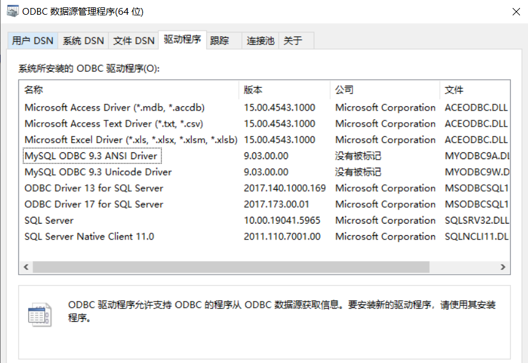
Task: Click the 公司 column header
Action: tap(385, 90)
